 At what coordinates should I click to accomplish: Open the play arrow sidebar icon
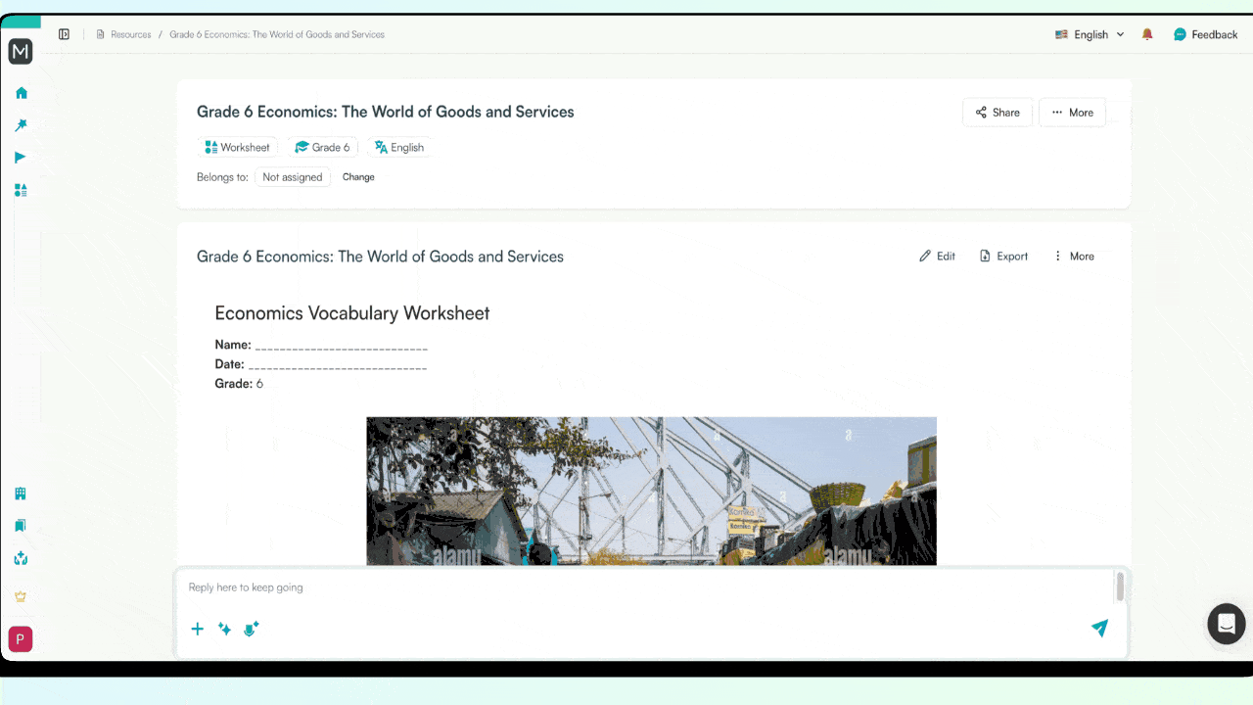click(21, 158)
